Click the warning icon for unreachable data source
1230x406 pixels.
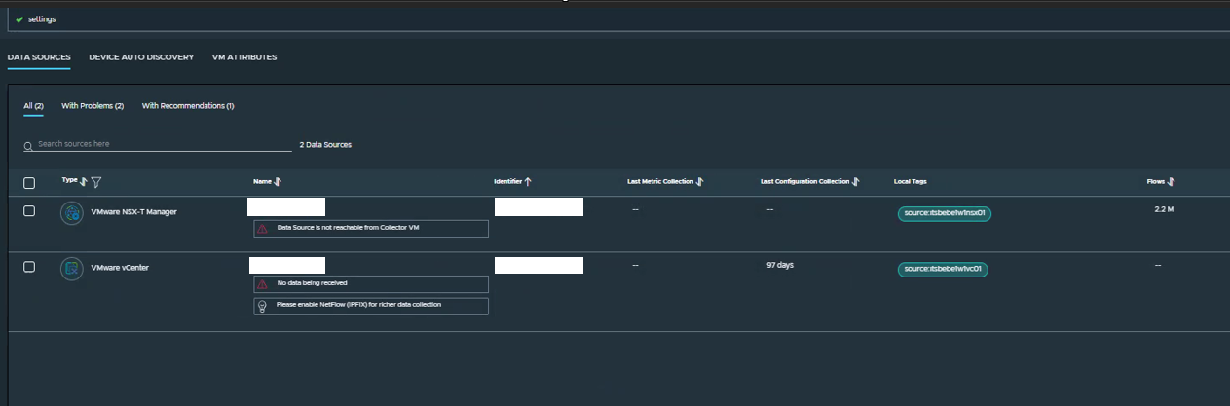[262, 229]
